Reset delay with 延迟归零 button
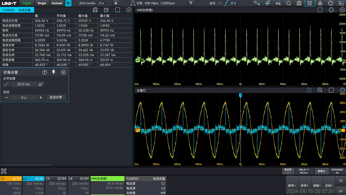The image size is (346, 195). click(x=56, y=97)
